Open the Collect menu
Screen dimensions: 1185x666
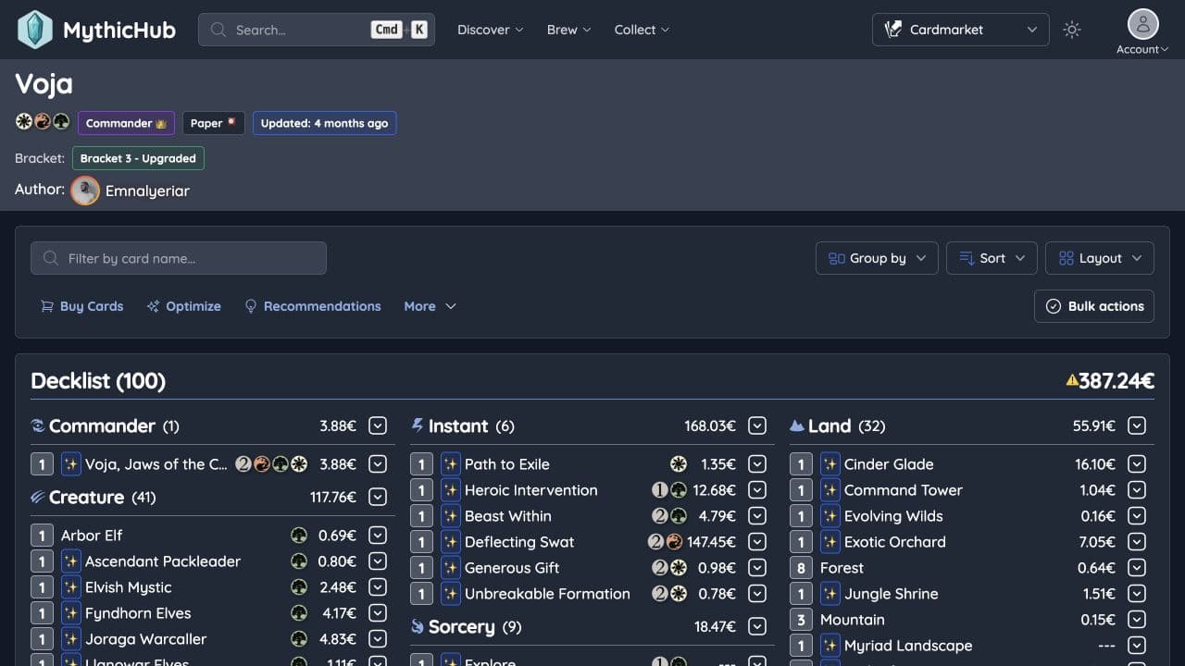(x=642, y=30)
